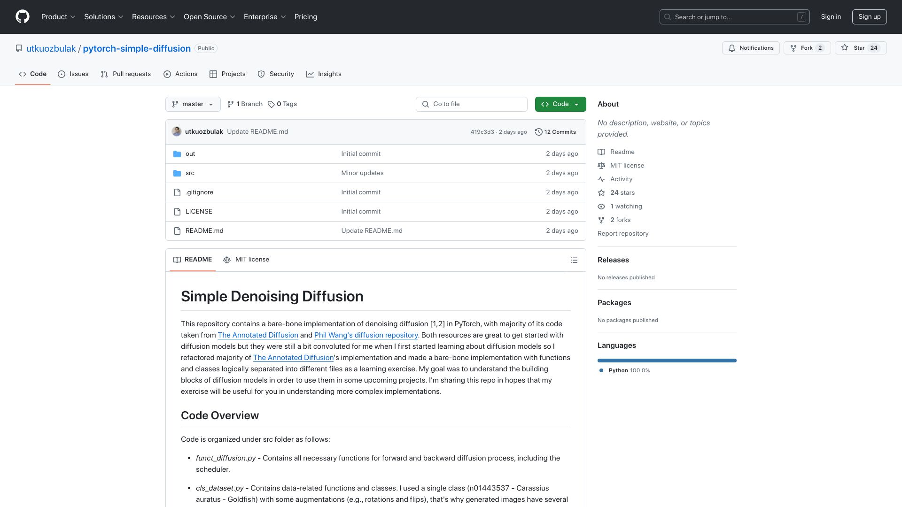
Task: Open the master branch dropdown
Action: (193, 104)
